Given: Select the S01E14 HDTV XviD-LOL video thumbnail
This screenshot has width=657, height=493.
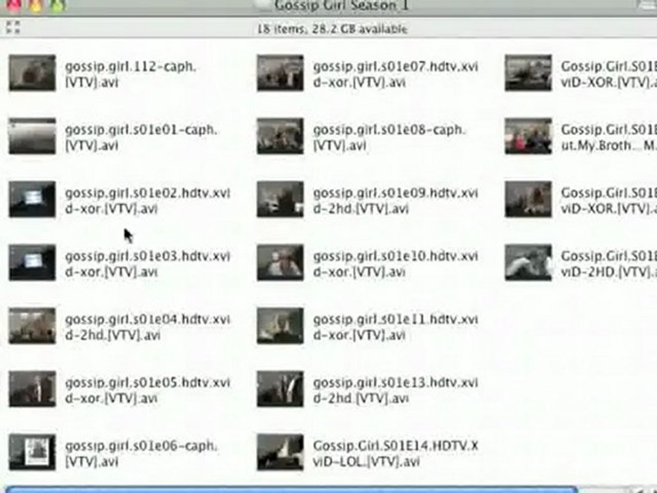Looking at the screenshot, I should (281, 453).
